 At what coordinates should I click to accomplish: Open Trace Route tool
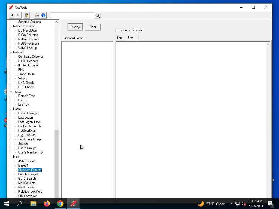tap(26, 74)
